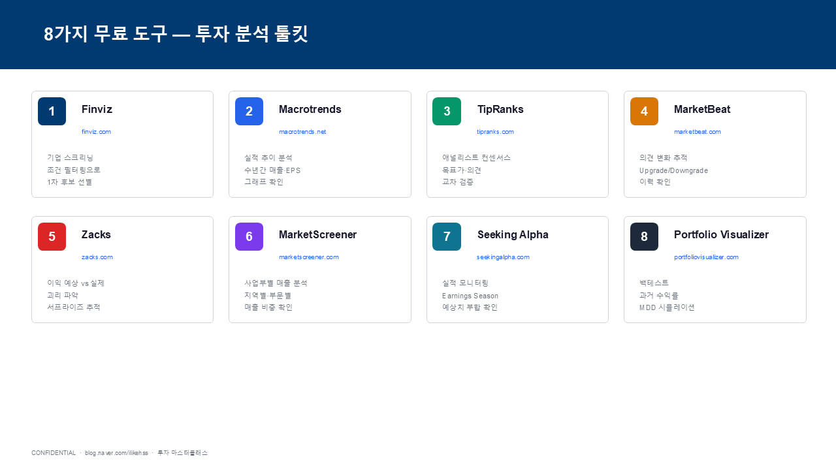This screenshot has height=470, width=836.
Task: Click the text '교차 검증'
Action: 458,182
